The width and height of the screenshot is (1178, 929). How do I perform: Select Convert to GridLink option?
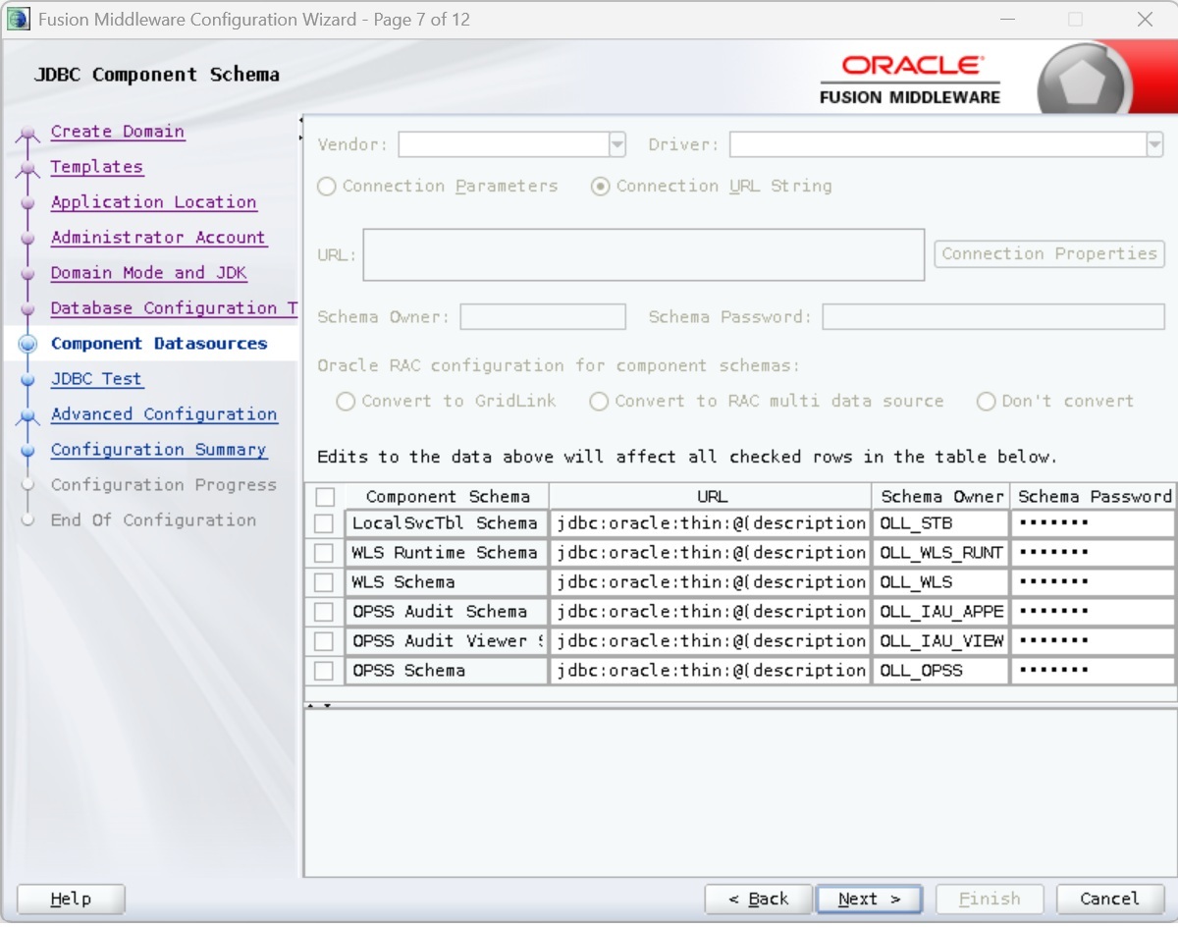tap(346, 402)
